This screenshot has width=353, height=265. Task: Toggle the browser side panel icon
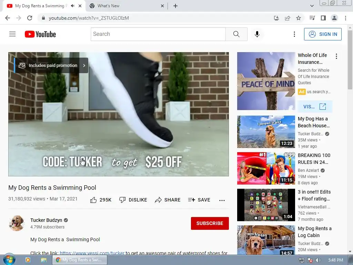click(323, 18)
